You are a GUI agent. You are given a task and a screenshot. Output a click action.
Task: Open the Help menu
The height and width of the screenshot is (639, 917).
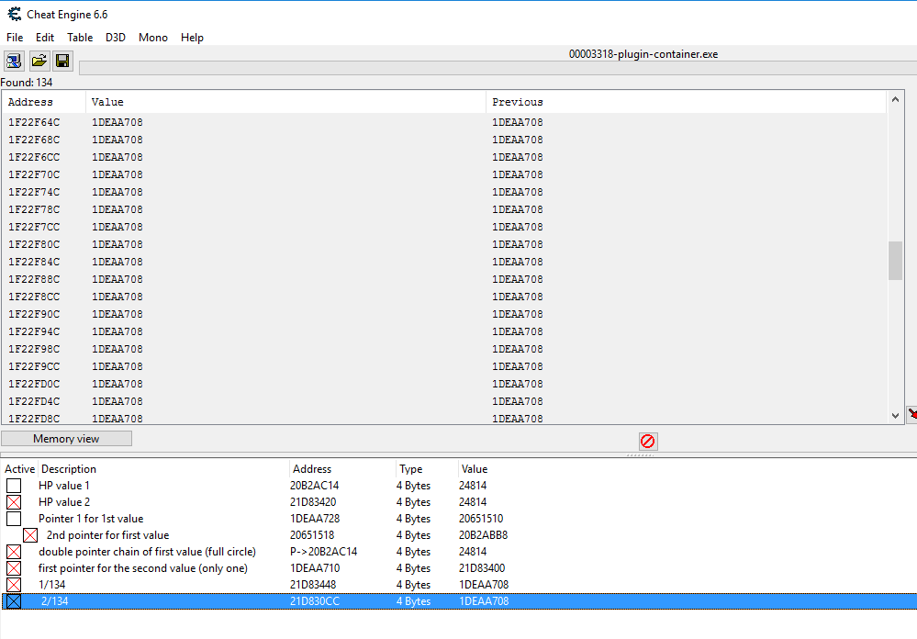coord(192,38)
